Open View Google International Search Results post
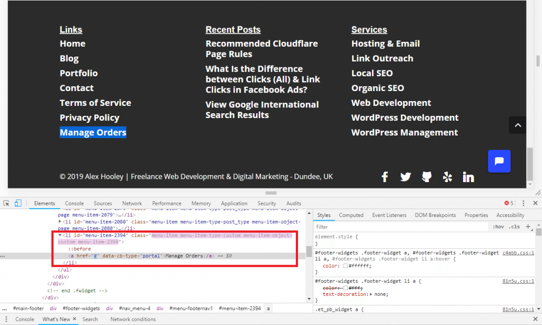Image resolution: width=542 pixels, height=325 pixels. tap(262, 110)
